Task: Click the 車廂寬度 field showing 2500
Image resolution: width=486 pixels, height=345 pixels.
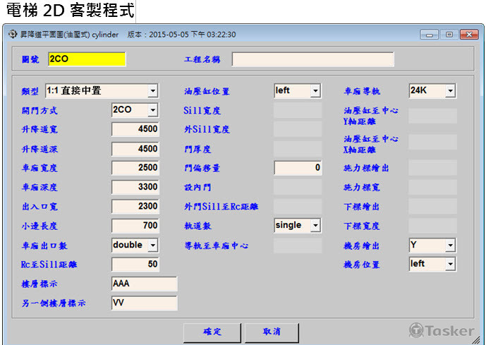Action: 135,168
